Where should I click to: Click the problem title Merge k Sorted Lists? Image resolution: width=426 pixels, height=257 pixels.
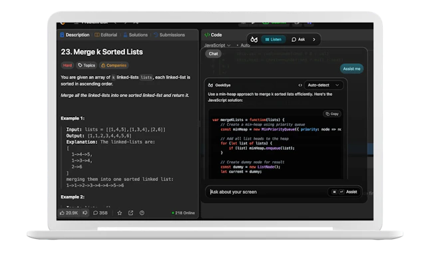pos(102,52)
